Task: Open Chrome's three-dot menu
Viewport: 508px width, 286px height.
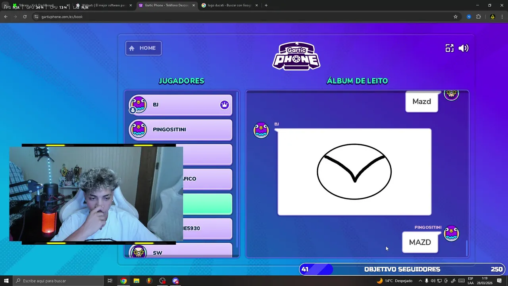Action: pos(502,17)
